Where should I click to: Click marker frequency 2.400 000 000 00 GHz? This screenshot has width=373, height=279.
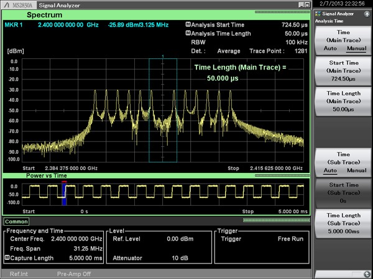tap(68, 25)
